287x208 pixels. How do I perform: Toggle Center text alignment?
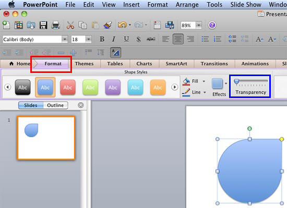178,39
